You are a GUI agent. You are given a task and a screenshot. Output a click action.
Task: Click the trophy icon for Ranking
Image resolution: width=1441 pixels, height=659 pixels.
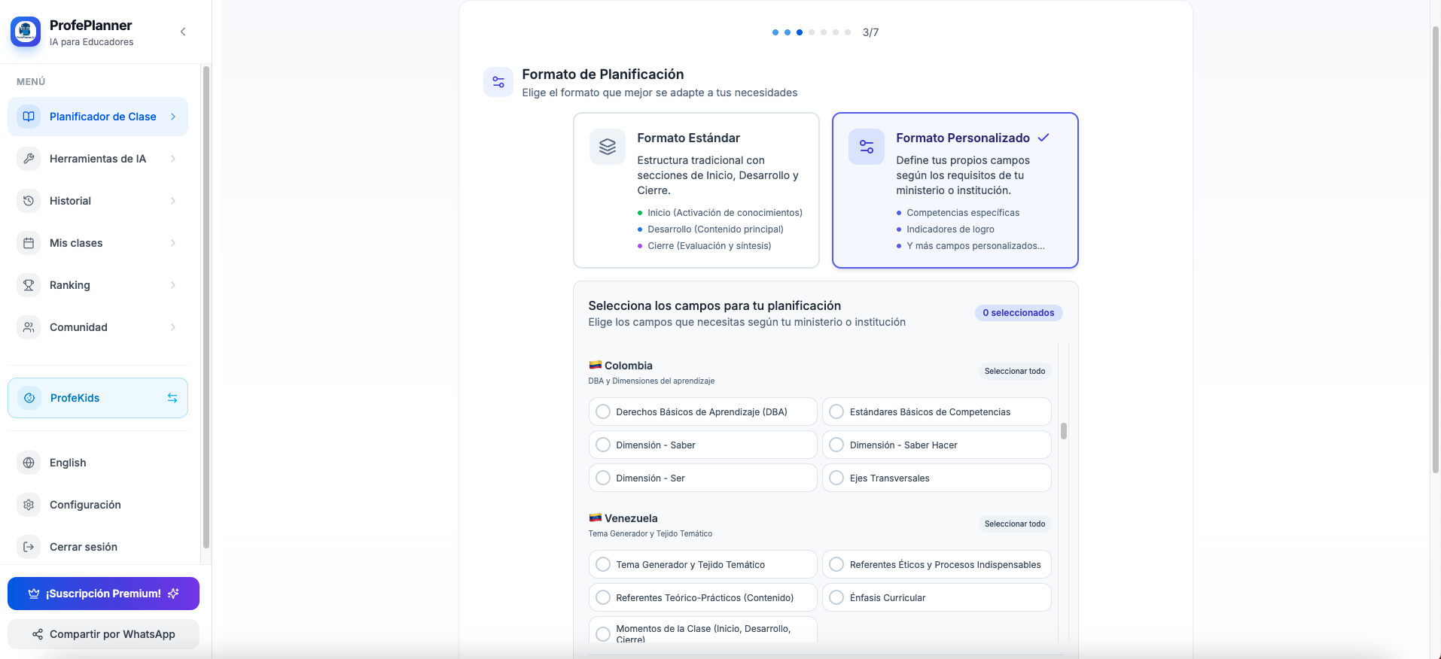29,285
